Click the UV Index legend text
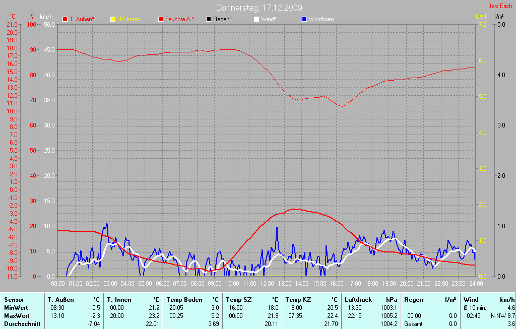 click(128, 19)
